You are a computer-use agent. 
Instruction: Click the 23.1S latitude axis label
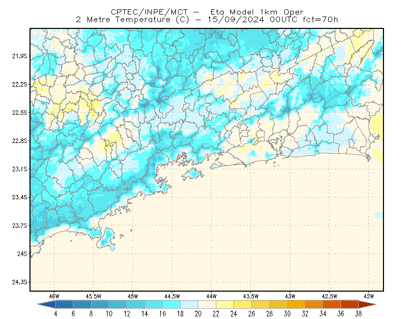tap(20, 169)
